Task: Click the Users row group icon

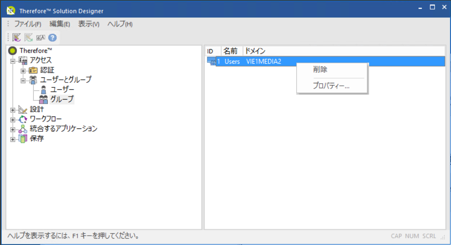Action: click(x=212, y=62)
